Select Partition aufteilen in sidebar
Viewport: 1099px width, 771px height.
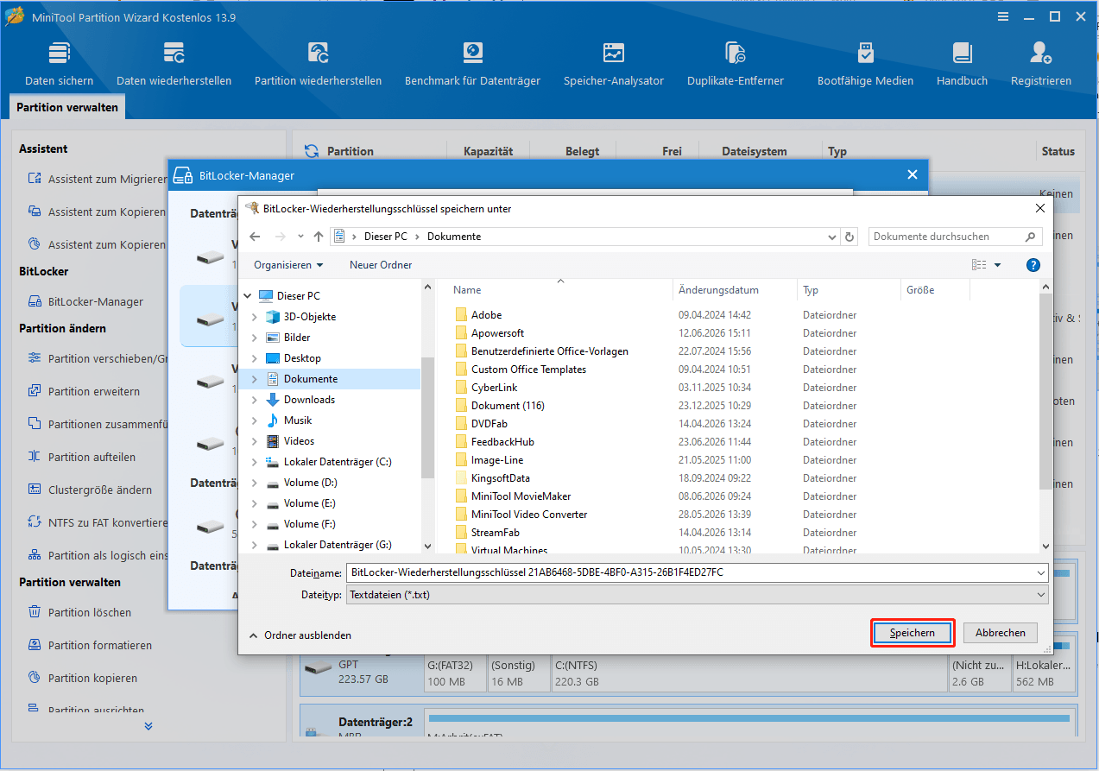click(92, 457)
